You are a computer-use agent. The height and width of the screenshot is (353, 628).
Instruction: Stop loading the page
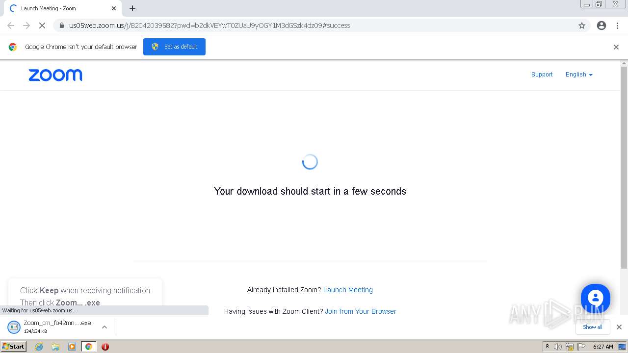pyautogui.click(x=42, y=25)
